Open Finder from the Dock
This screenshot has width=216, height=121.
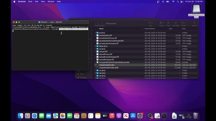coord(21,116)
